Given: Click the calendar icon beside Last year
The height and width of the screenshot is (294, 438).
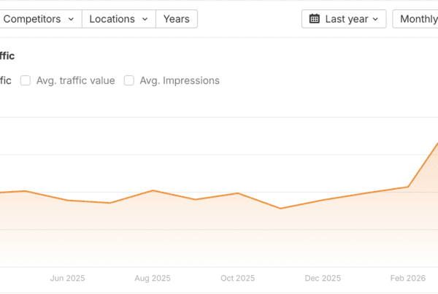Looking at the screenshot, I should pos(315,19).
